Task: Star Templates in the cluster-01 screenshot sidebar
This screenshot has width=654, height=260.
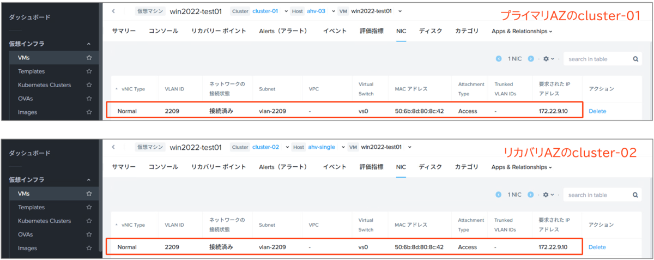Action: pyautogui.click(x=89, y=71)
